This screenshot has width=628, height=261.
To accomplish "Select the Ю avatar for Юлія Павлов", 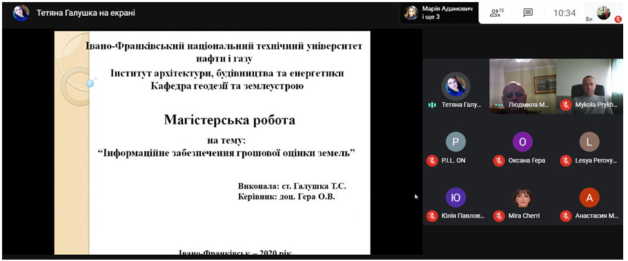I will click(455, 198).
